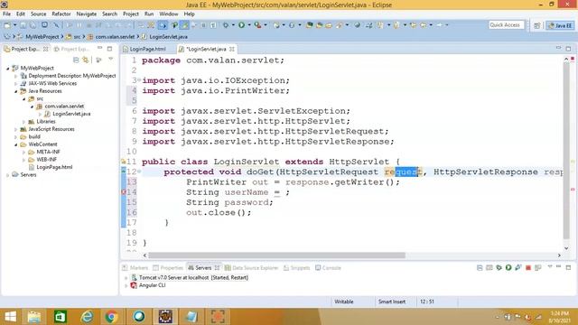The width and height of the screenshot is (578, 325).
Task: Close the LoginServlet.java editor tab
Action: click(232, 49)
